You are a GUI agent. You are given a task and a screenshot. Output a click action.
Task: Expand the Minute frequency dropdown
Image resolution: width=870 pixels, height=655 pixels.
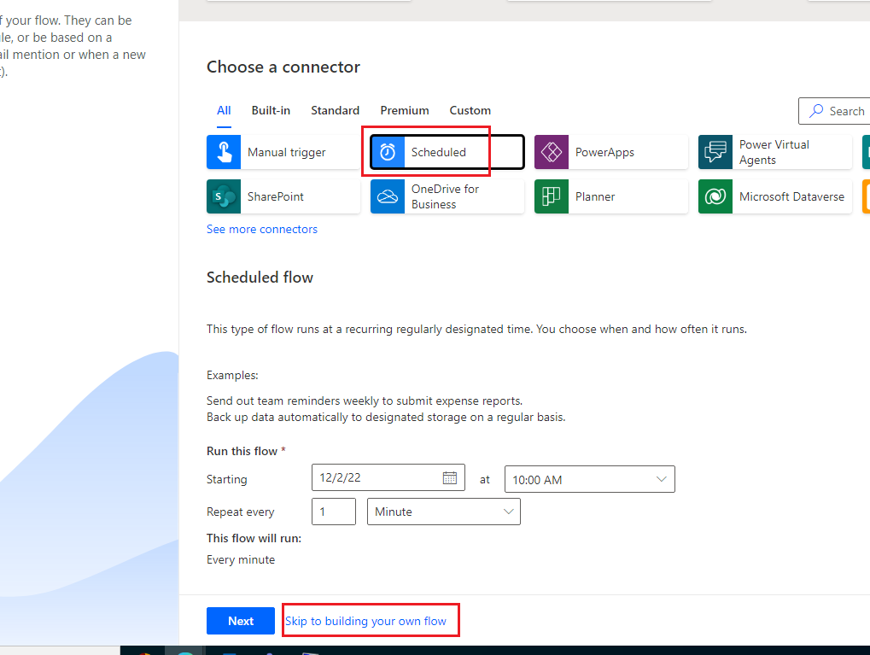444,512
